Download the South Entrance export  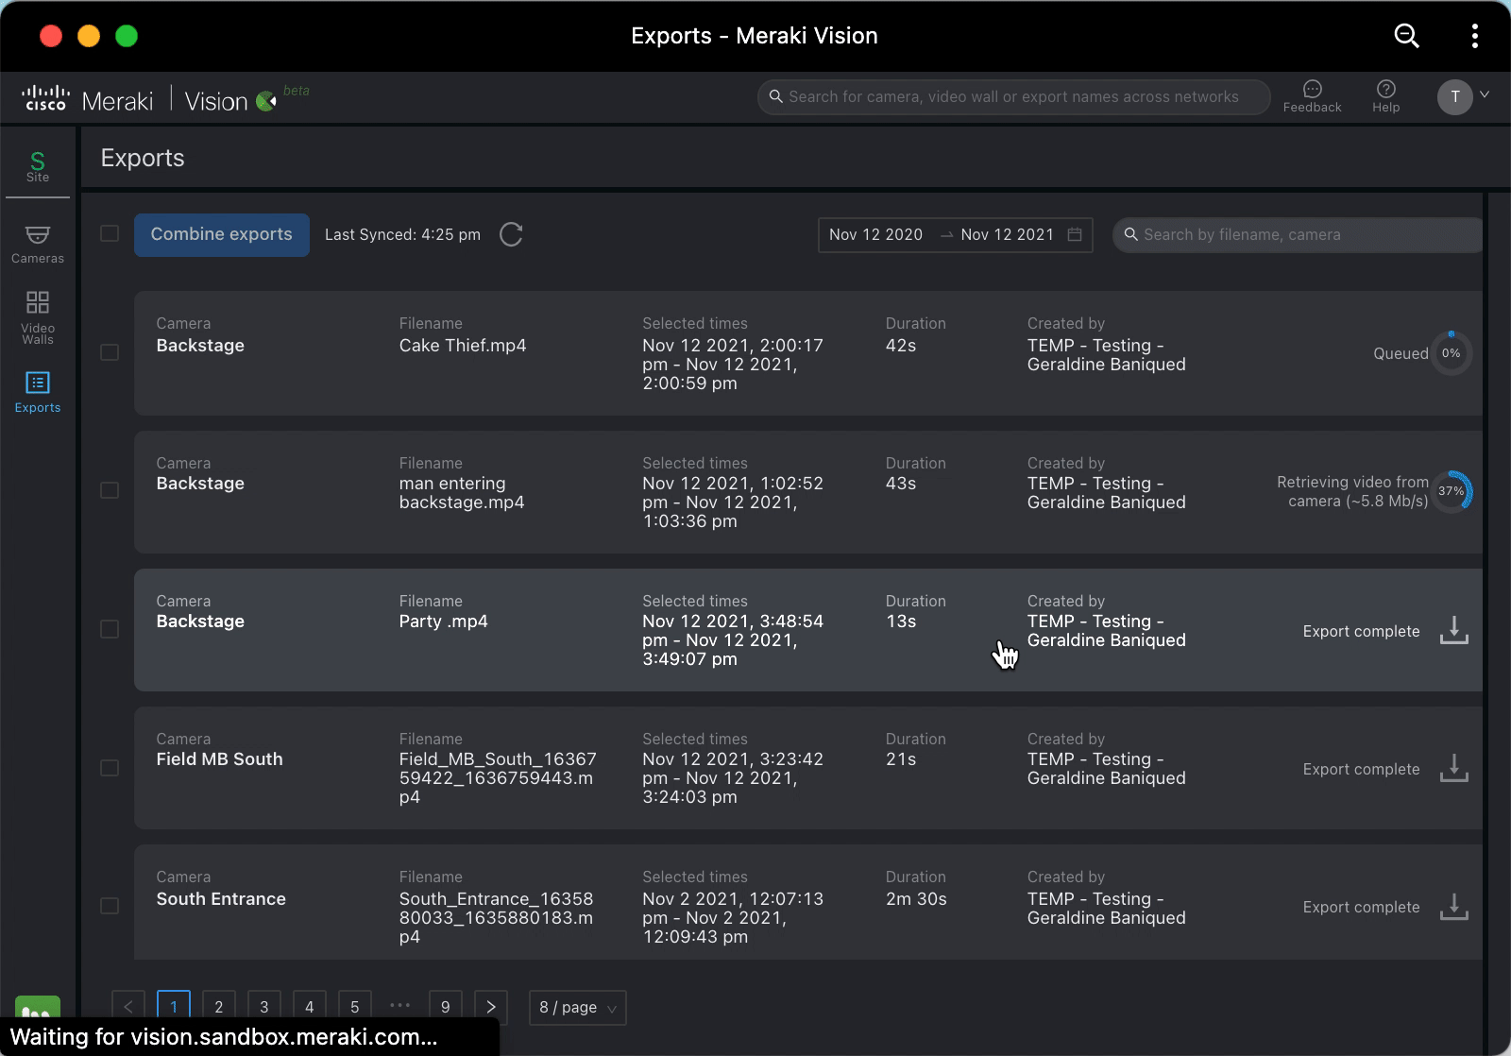tap(1453, 907)
